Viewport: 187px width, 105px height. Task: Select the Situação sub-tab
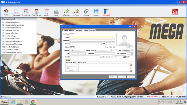click(x=68, y=60)
